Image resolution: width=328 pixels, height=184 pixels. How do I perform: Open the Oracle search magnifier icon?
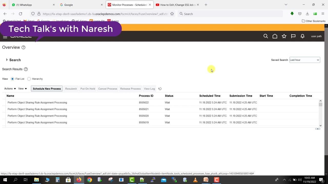266,36
